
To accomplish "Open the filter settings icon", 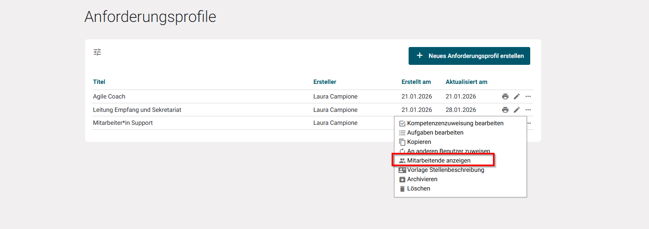I will pyautogui.click(x=97, y=52).
